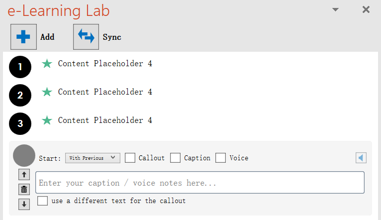Click in the caption / voice notes field
This screenshot has width=381, height=220.
point(200,183)
